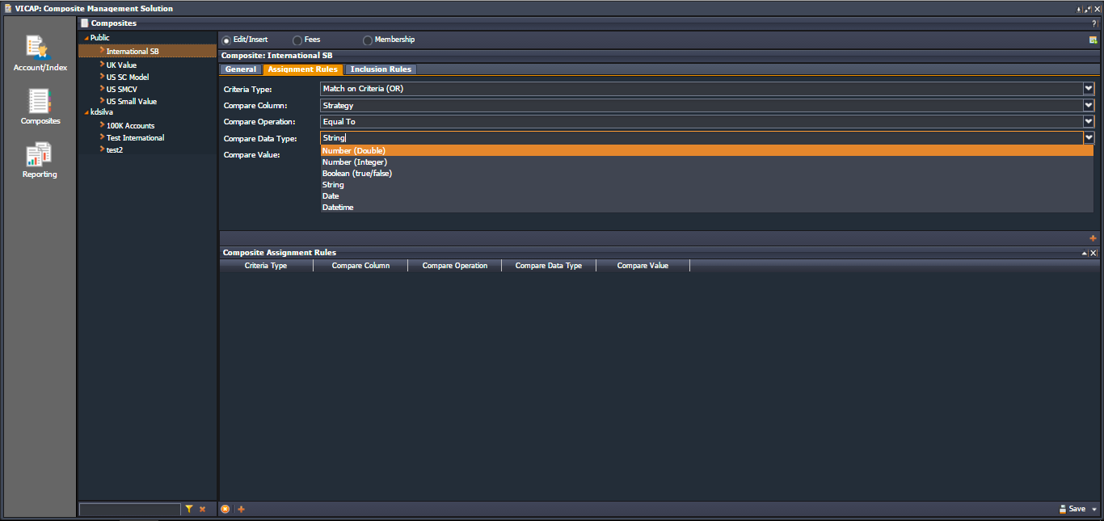
Task: Click the yellow filter funnel icon
Action: pos(189,509)
